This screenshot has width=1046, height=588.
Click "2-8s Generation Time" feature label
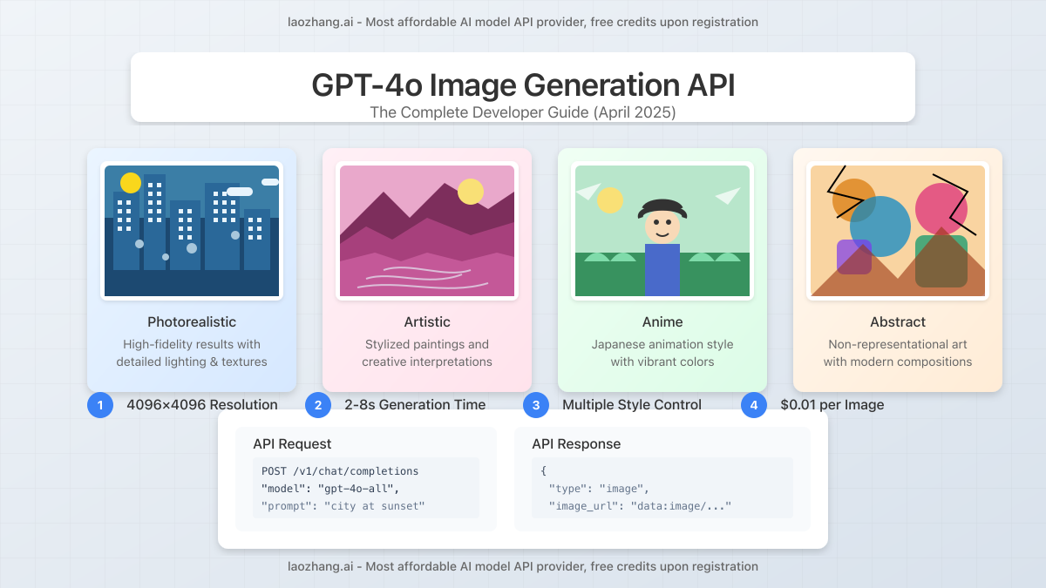click(x=415, y=404)
